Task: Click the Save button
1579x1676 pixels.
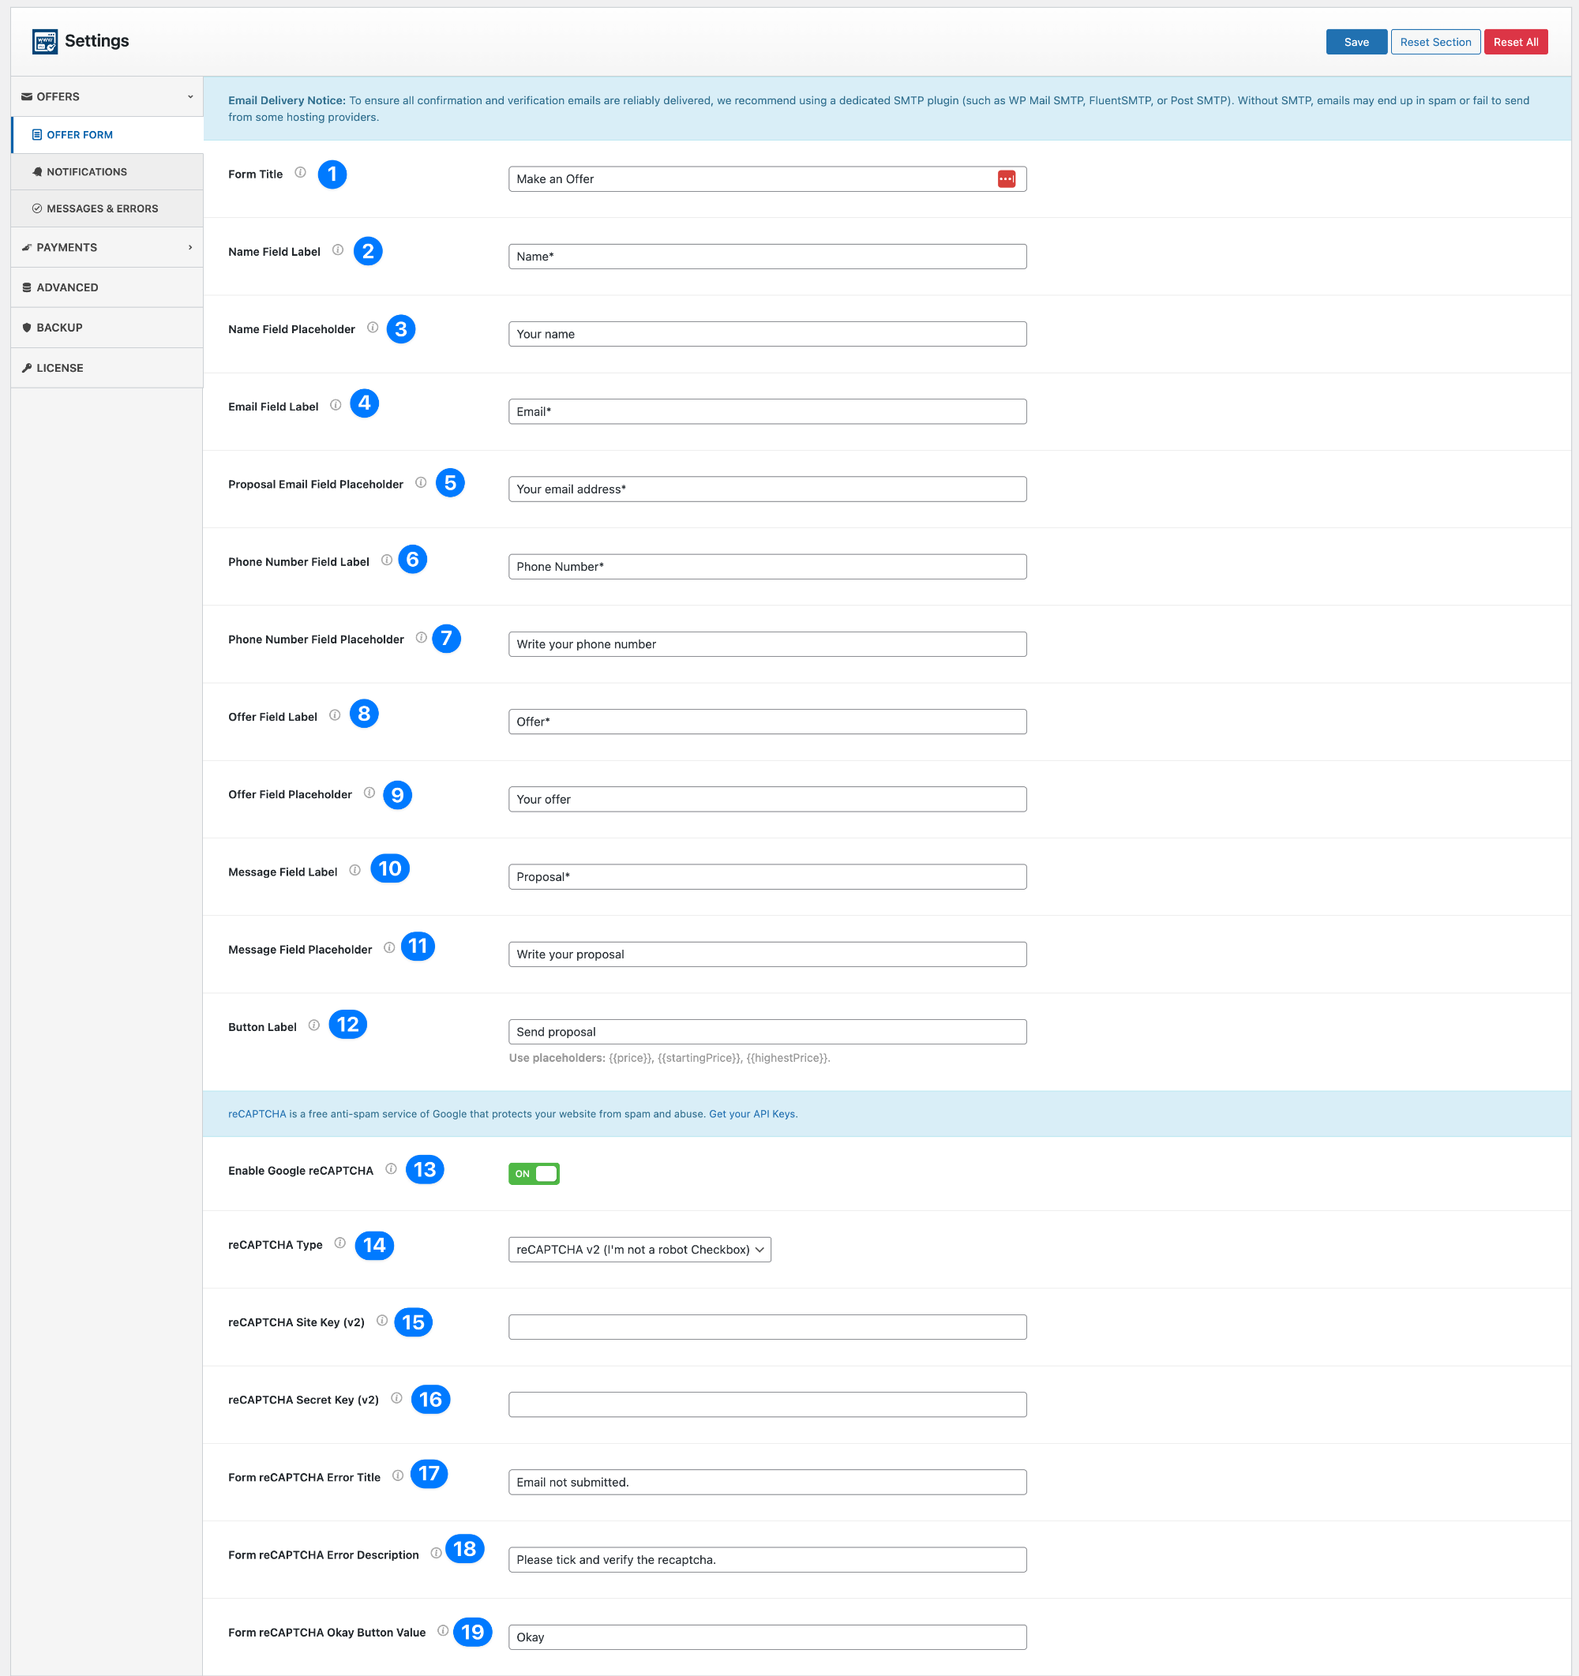Action: [x=1356, y=42]
